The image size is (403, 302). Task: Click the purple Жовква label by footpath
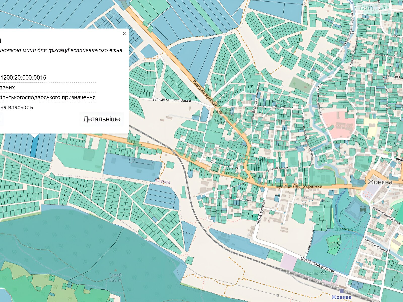point(162,182)
